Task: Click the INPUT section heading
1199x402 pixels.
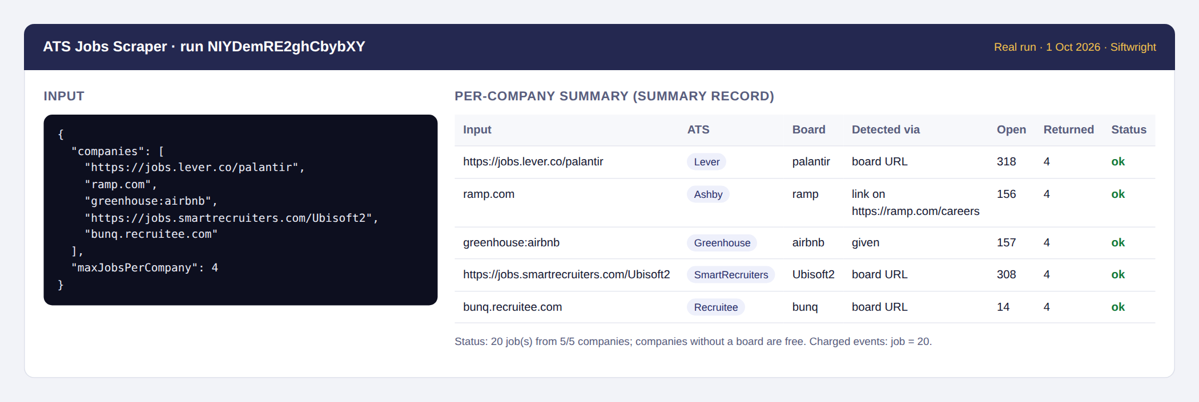Action: [64, 96]
